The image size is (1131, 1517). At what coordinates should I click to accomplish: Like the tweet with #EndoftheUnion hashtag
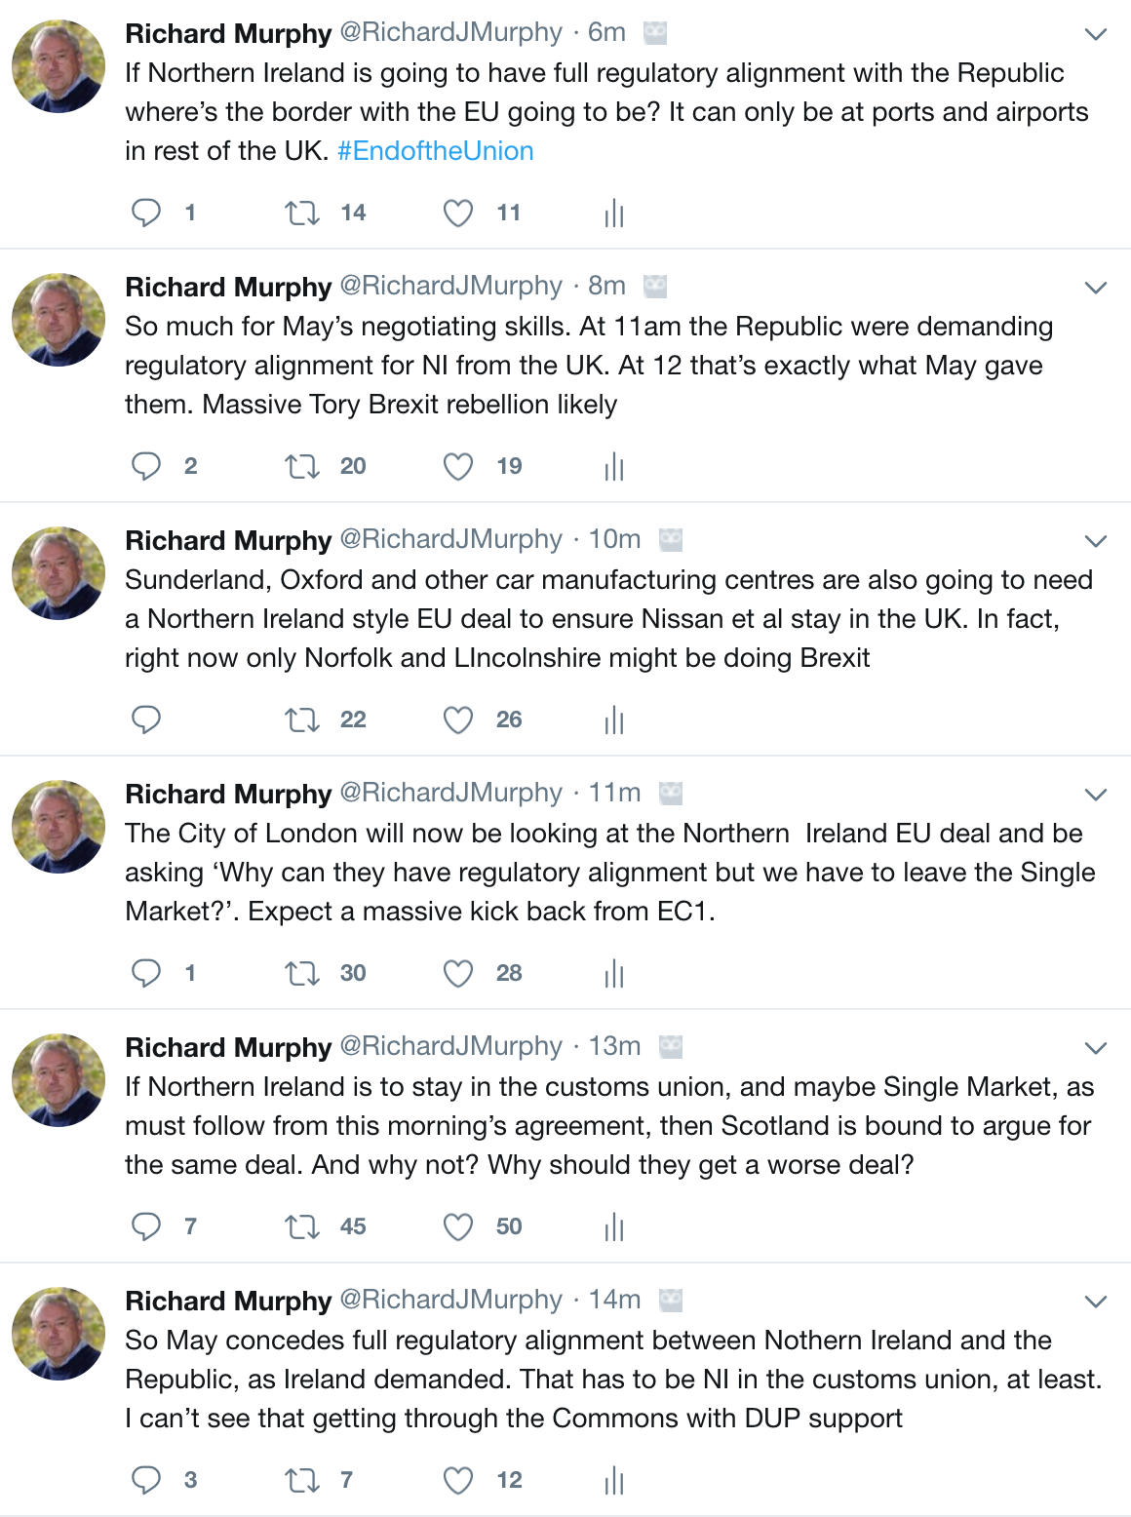pyautogui.click(x=458, y=213)
